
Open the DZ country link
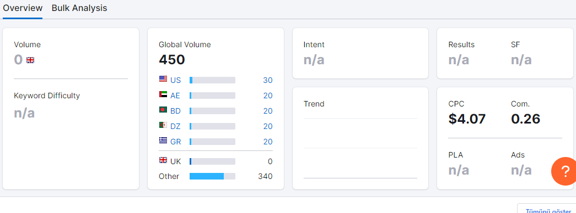click(x=176, y=126)
